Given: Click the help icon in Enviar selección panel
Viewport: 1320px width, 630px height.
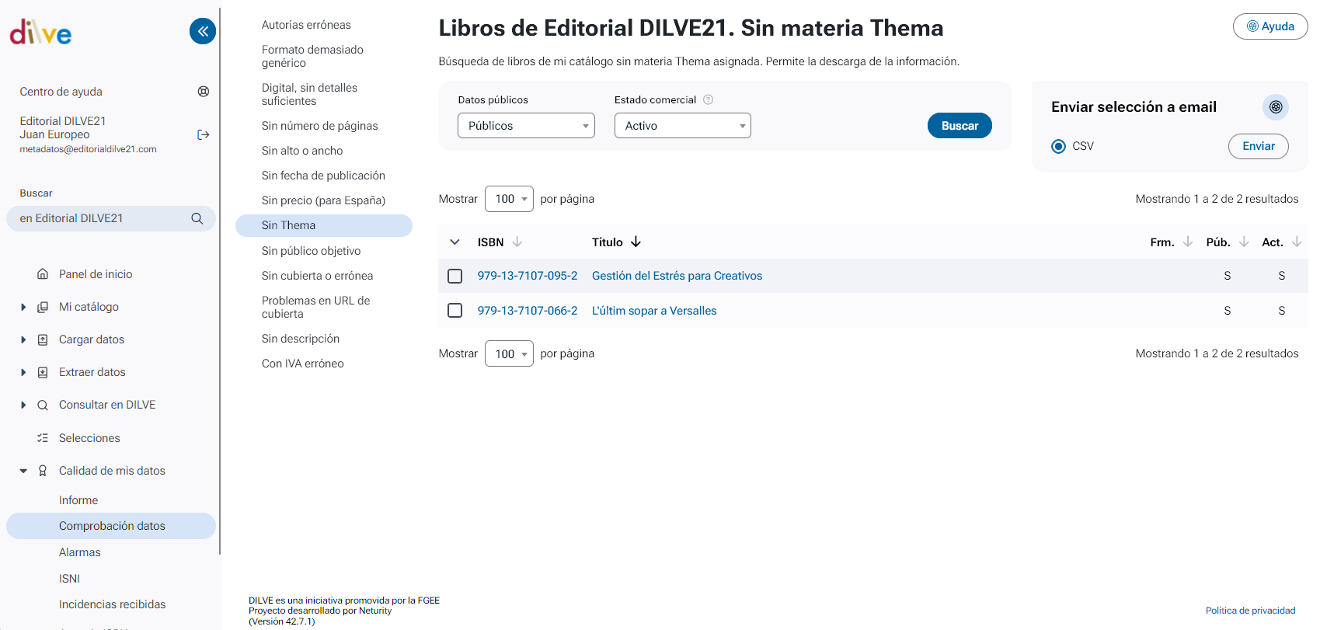Looking at the screenshot, I should (x=1276, y=107).
